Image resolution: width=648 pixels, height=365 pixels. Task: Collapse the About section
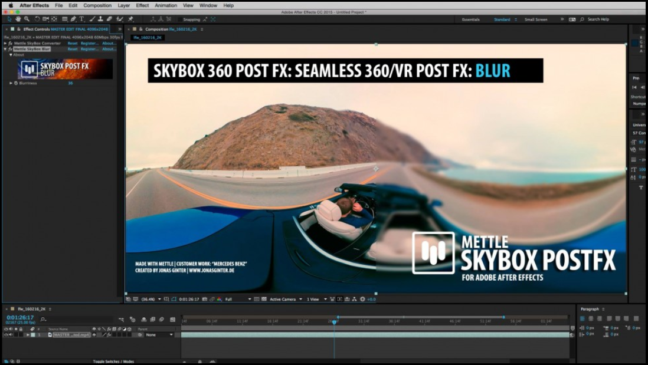pos(11,55)
